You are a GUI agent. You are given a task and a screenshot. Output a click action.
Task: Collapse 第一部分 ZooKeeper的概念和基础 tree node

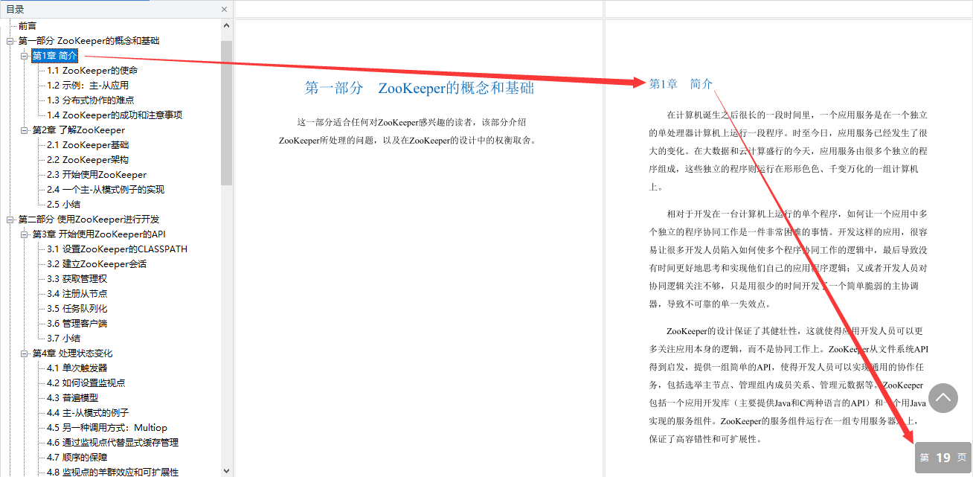(10, 41)
